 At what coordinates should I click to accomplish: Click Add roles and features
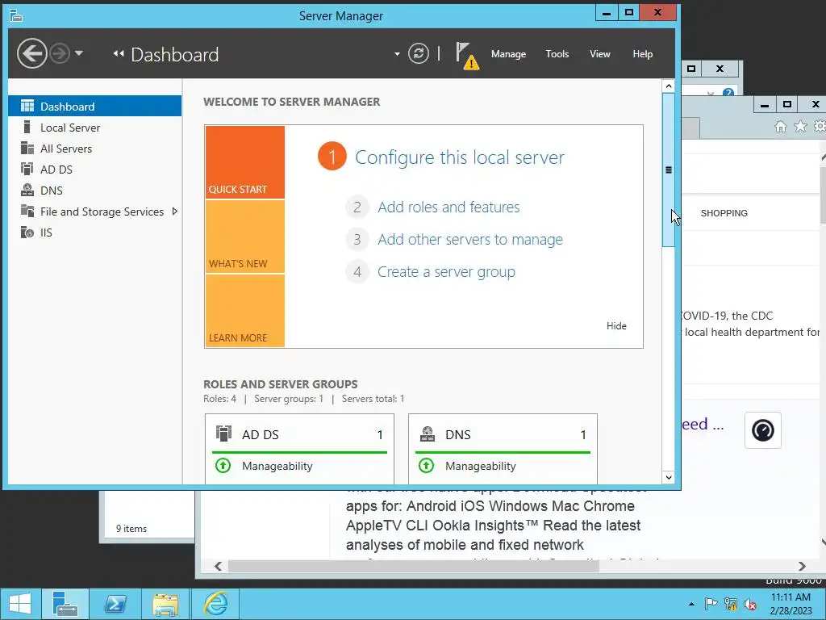click(x=448, y=207)
